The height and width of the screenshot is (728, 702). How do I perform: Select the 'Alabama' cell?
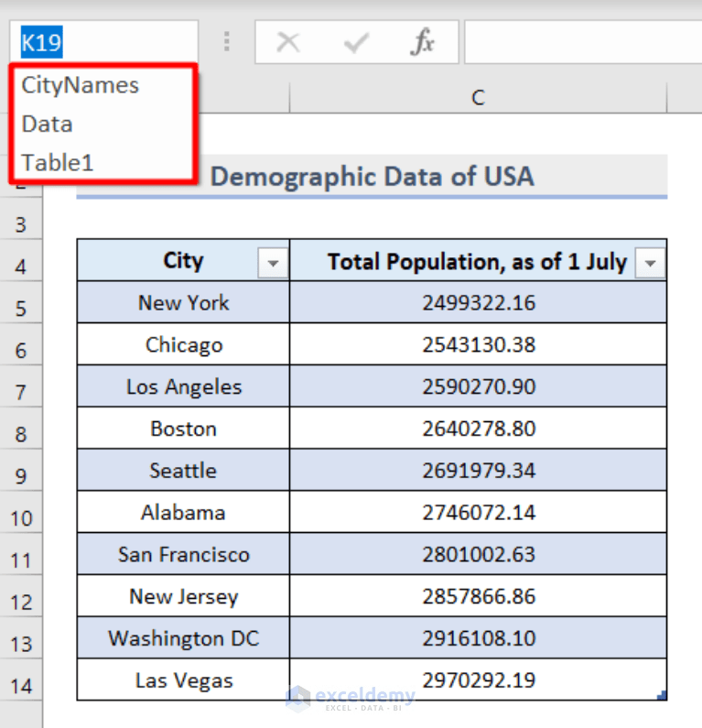183,513
